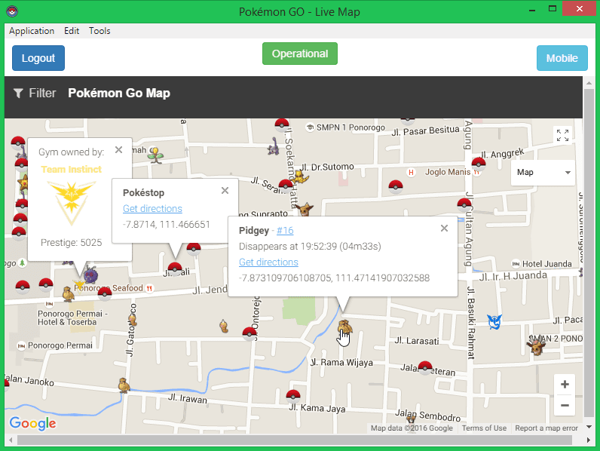This screenshot has width=600, height=451.
Task: Open the Application menu
Action: [x=32, y=31]
